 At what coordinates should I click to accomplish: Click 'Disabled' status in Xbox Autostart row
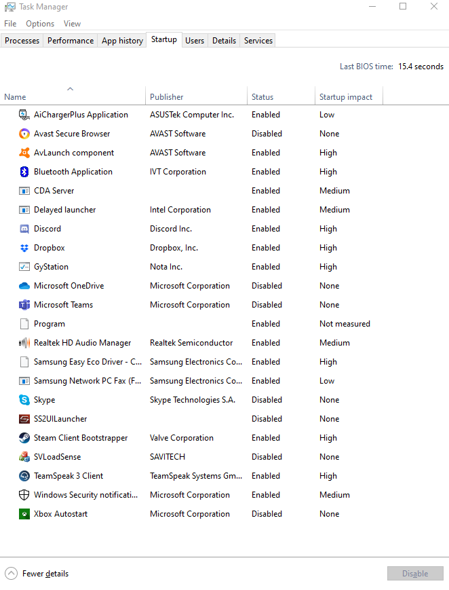pos(267,514)
